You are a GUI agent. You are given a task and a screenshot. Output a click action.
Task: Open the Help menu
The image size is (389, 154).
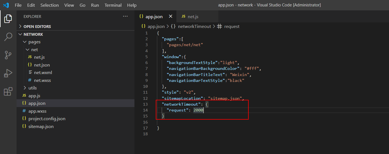pyautogui.click(x=132, y=5)
